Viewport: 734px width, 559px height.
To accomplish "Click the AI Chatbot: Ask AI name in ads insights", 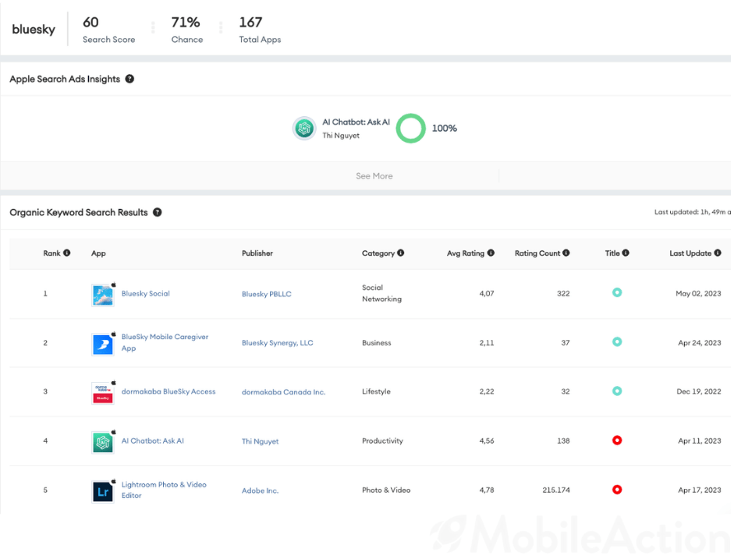I will pos(356,122).
